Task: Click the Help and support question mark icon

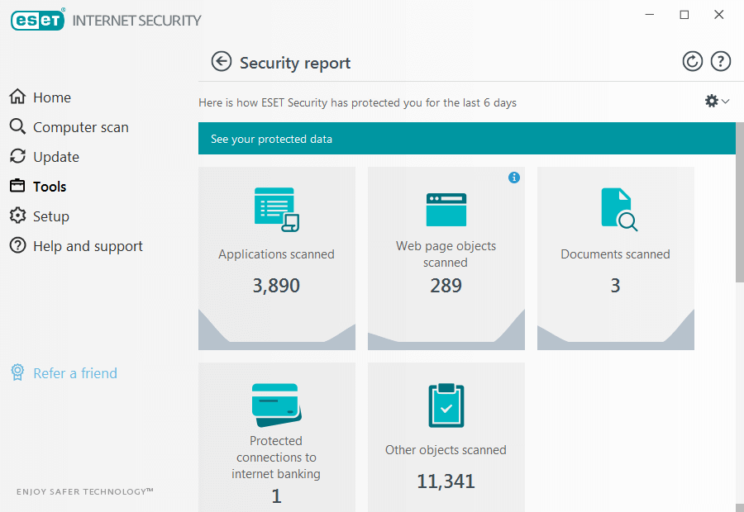Action: [17, 245]
